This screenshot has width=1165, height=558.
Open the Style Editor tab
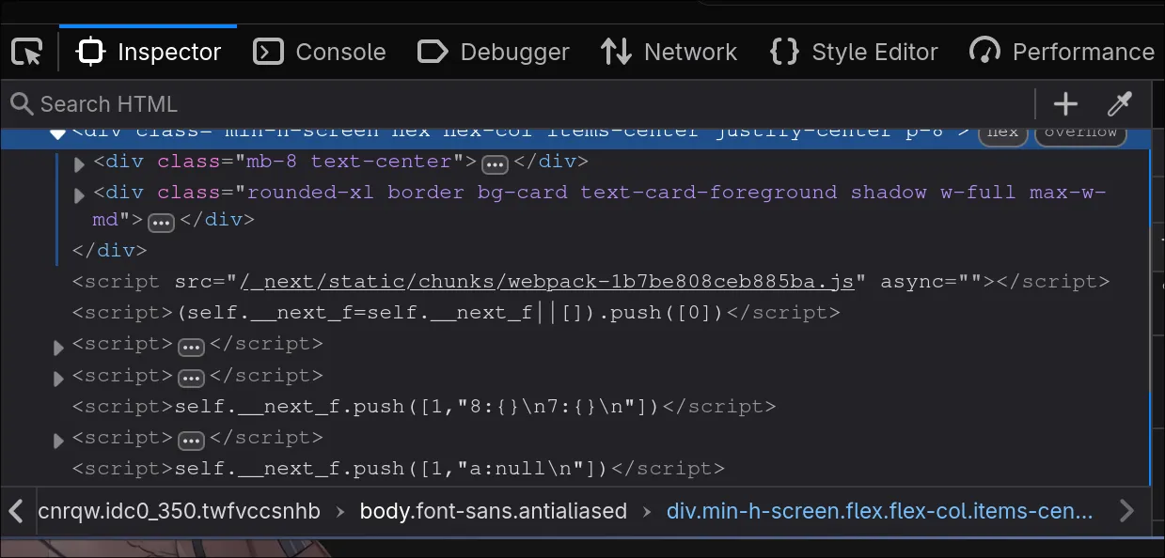click(854, 52)
